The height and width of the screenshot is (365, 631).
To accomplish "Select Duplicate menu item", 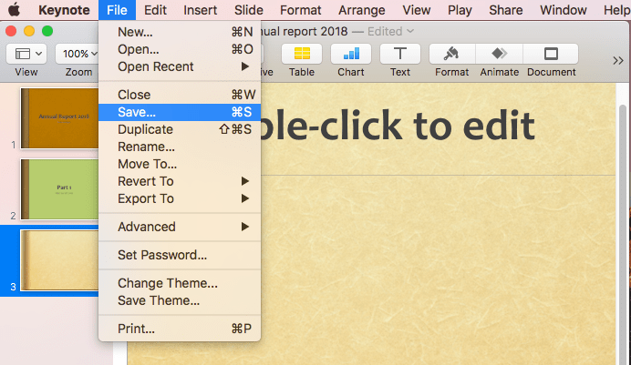I will pos(180,129).
